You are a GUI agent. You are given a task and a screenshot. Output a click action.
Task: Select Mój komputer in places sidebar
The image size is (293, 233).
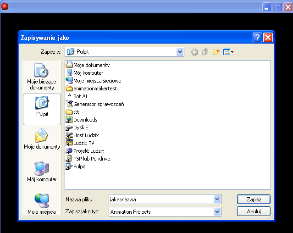(42, 172)
